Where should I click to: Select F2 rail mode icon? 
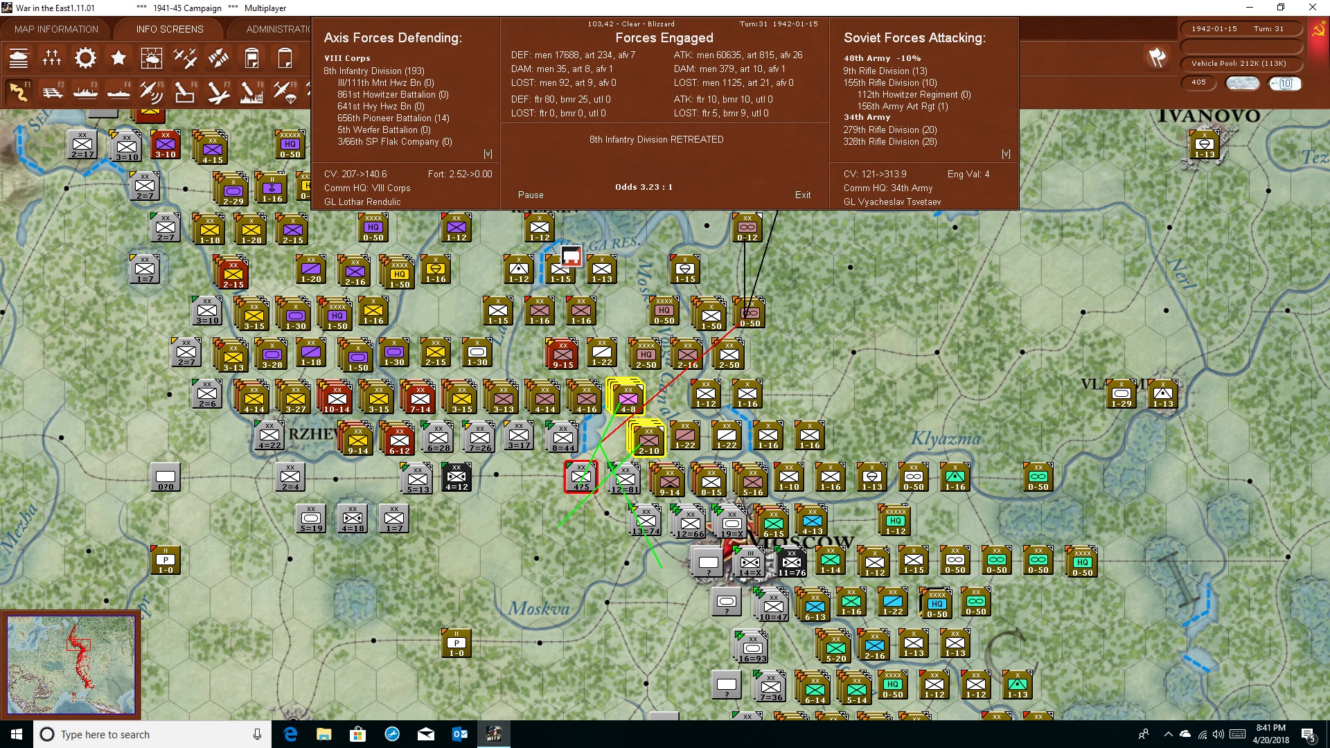52,91
